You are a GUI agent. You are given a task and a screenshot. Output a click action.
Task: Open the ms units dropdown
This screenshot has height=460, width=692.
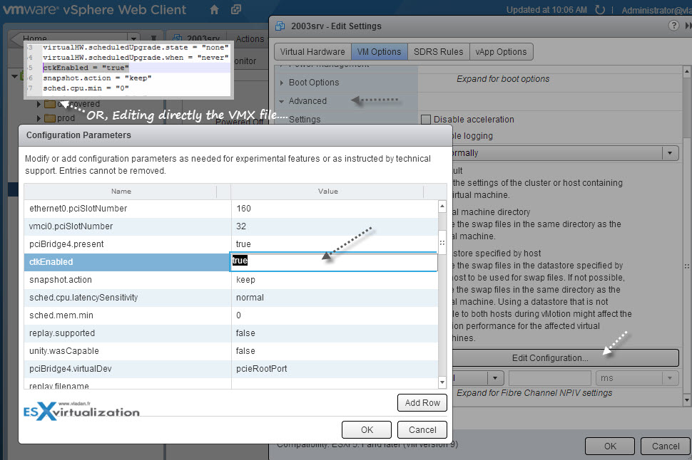[x=670, y=378]
